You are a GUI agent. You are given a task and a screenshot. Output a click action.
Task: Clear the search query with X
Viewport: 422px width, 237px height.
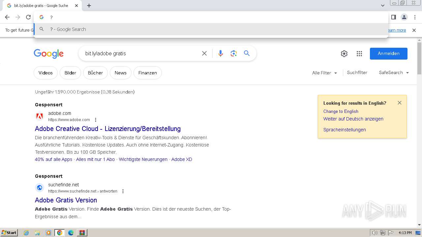pyautogui.click(x=204, y=53)
